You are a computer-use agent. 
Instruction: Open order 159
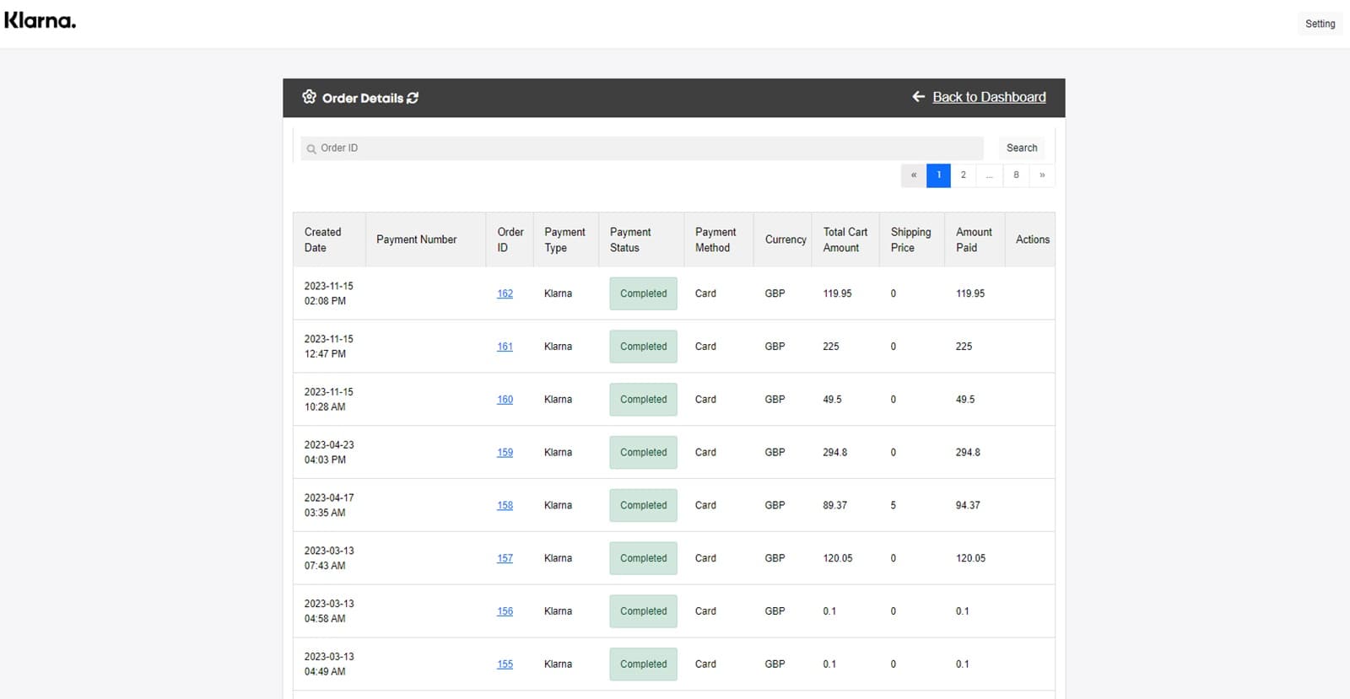pyautogui.click(x=505, y=453)
